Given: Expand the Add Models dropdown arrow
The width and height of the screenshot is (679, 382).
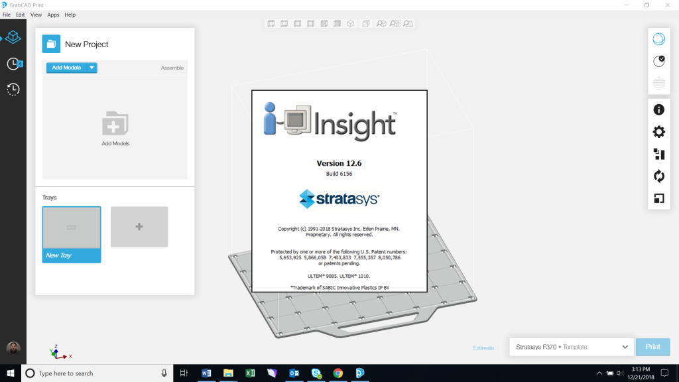Looking at the screenshot, I should click(x=92, y=68).
